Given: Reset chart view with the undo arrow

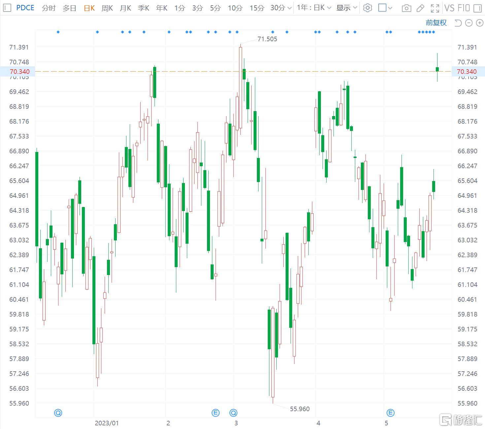Looking at the screenshot, I should [x=458, y=23].
